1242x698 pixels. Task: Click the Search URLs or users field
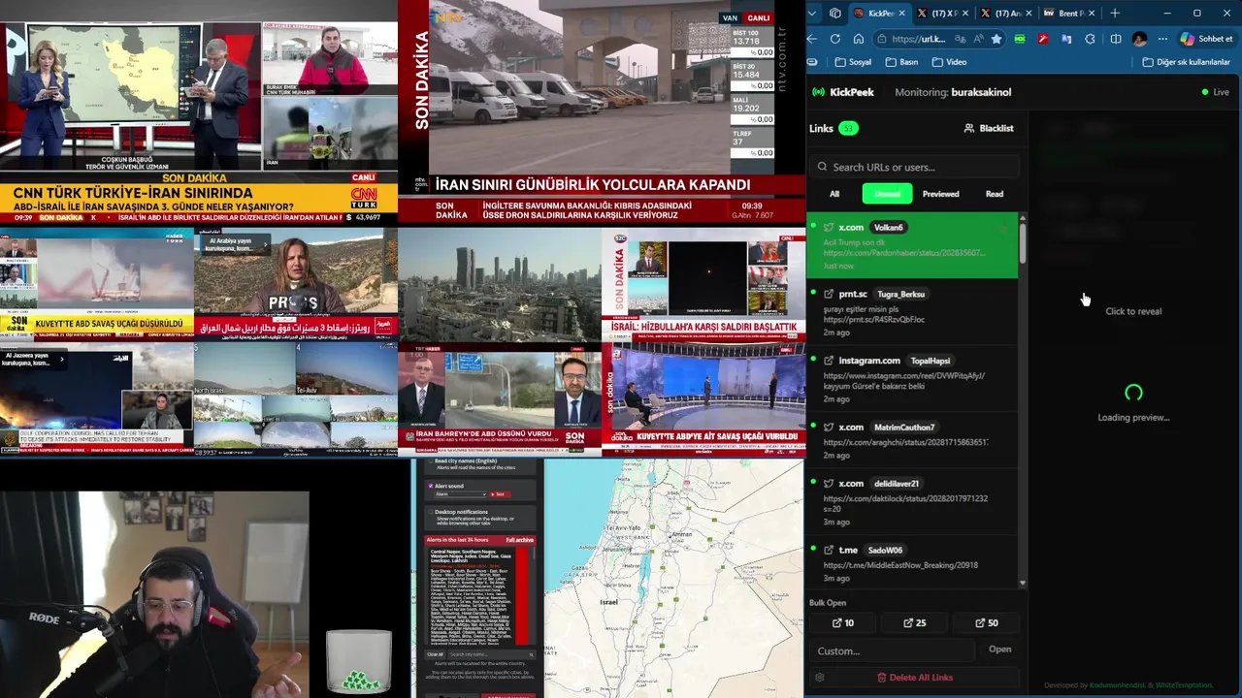(914, 167)
